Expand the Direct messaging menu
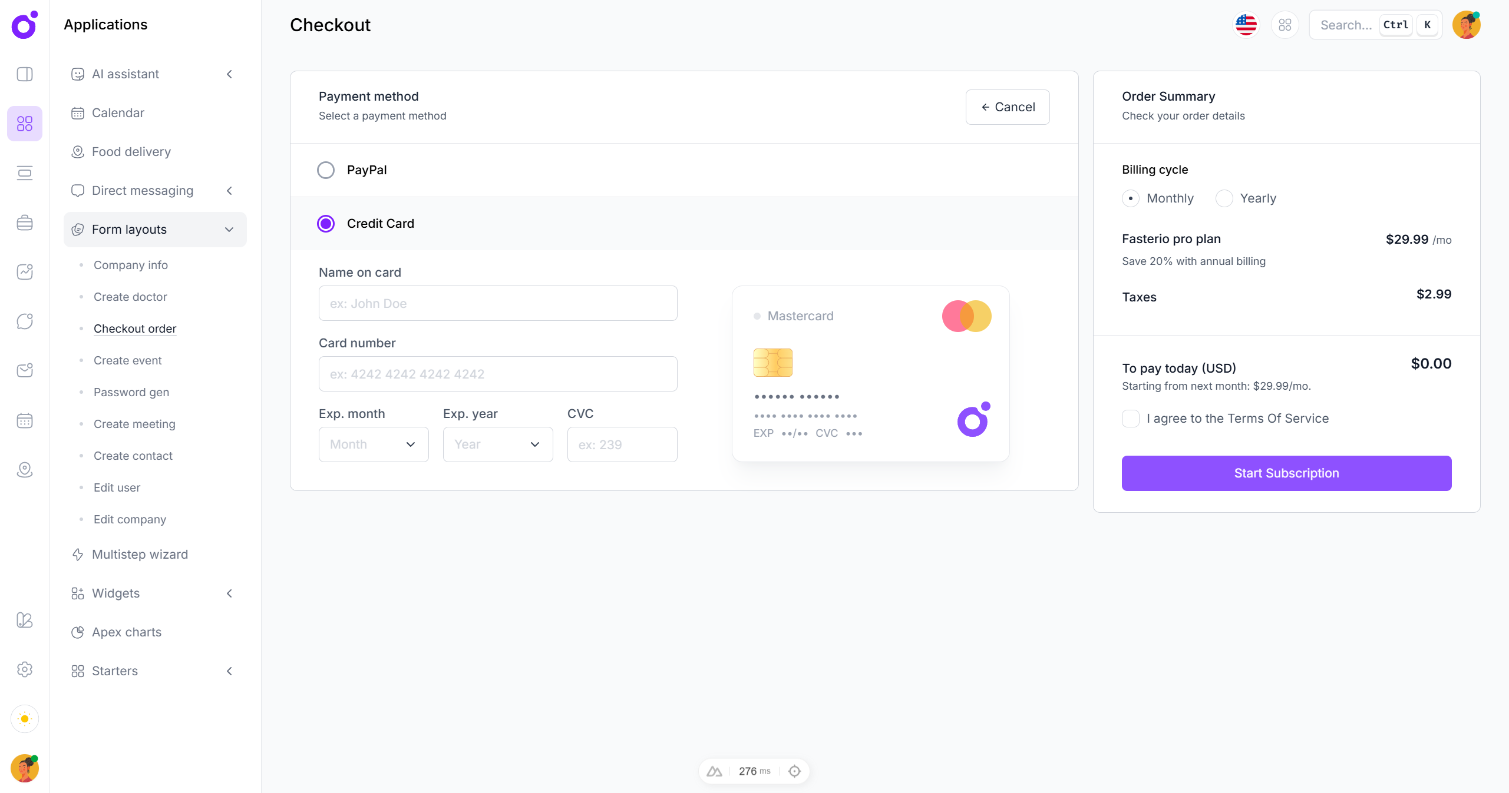This screenshot has height=793, width=1509. [x=229, y=191]
